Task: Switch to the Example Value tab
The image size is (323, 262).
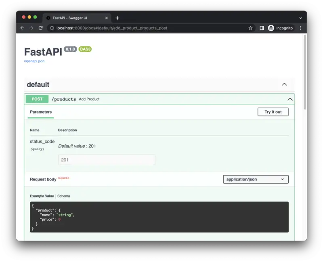Action: tap(42, 196)
